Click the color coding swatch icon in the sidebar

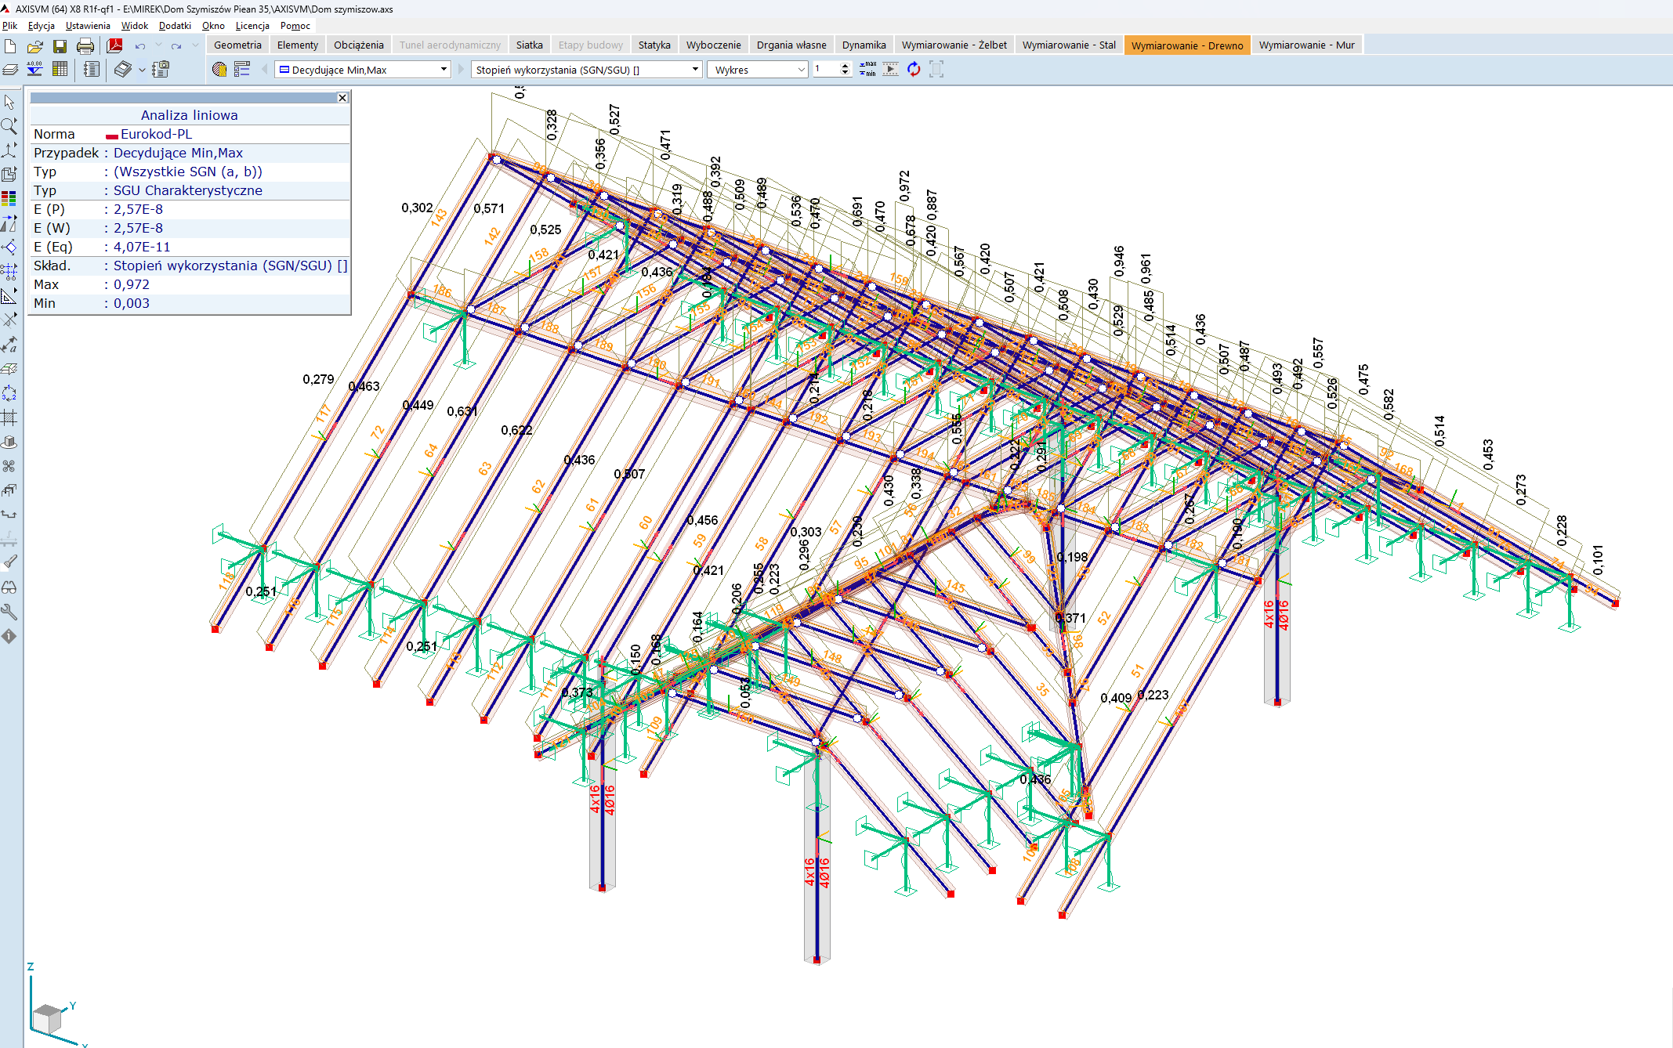point(9,198)
